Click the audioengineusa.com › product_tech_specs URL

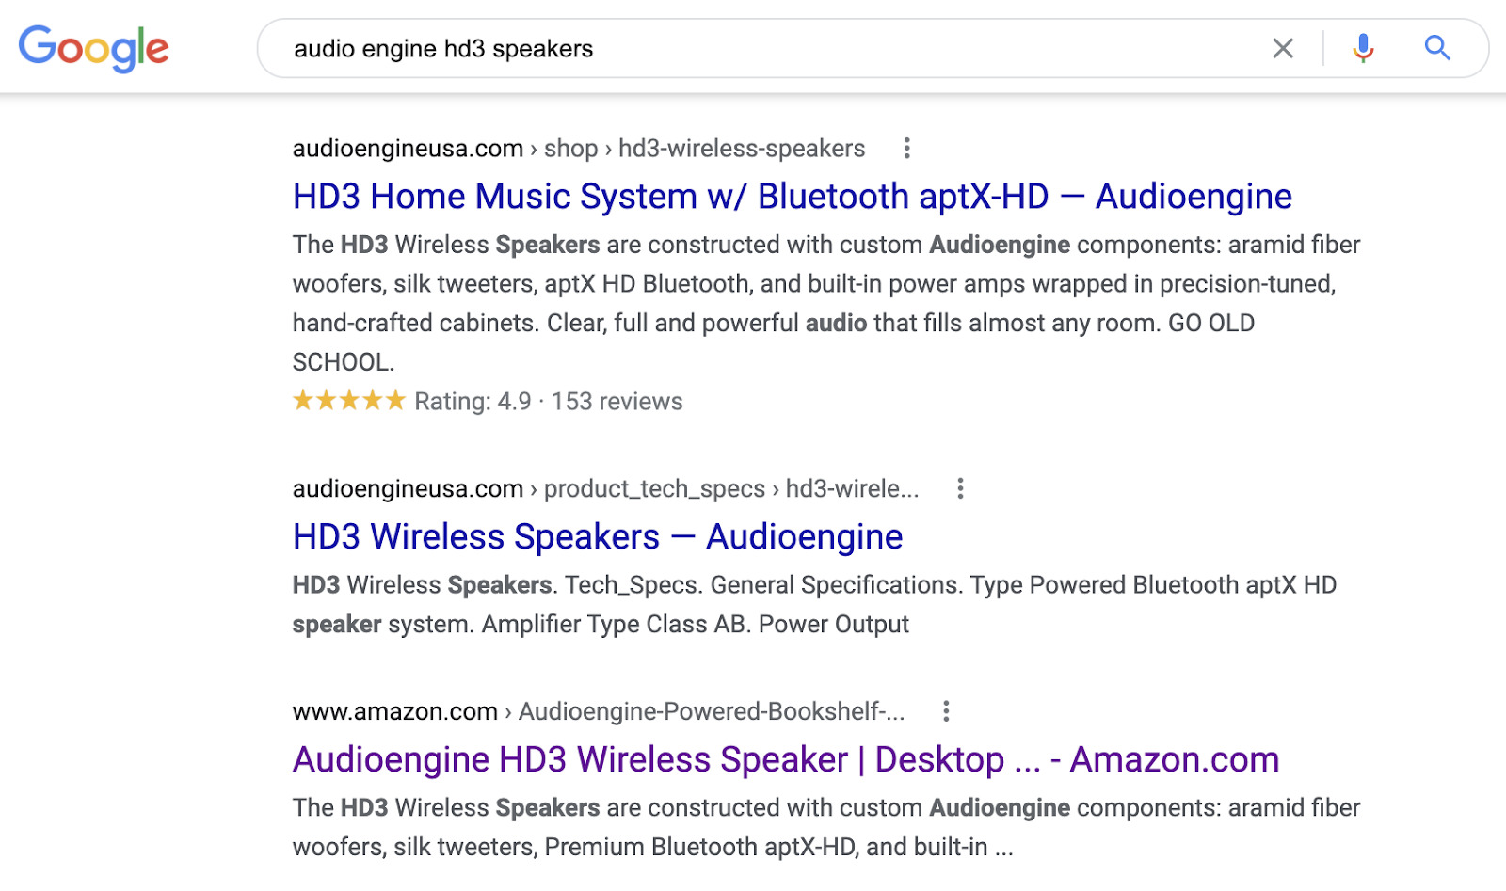coord(605,489)
